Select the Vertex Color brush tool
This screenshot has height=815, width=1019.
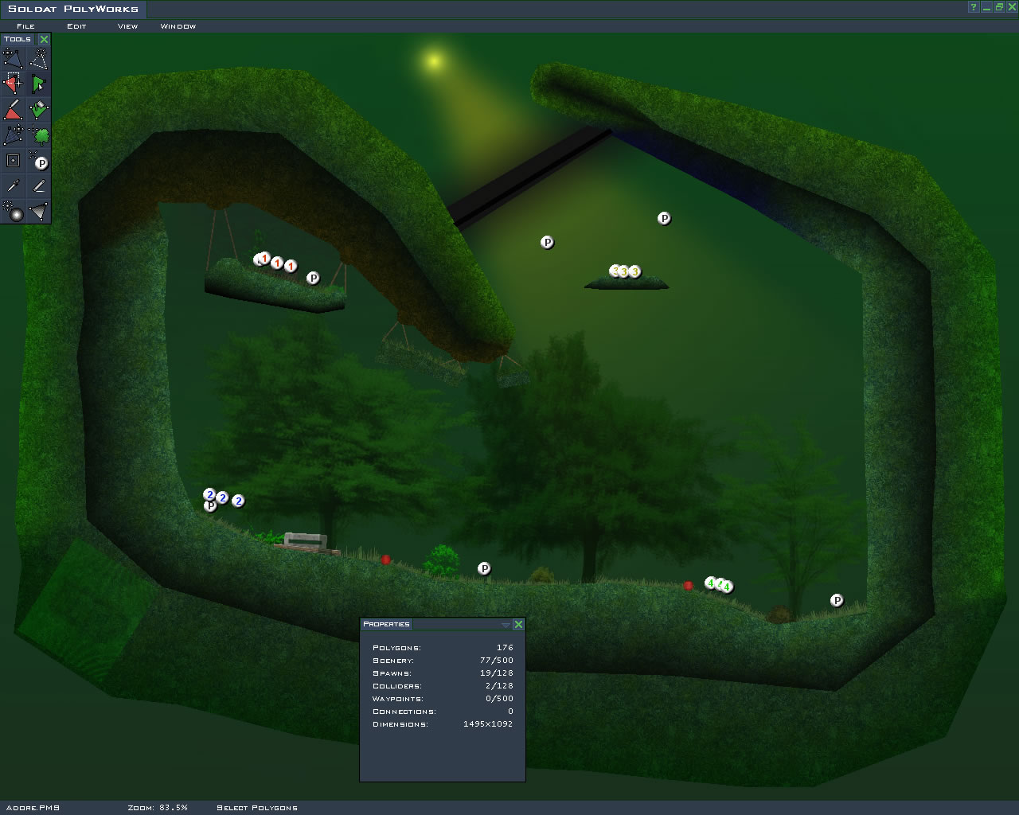point(13,110)
